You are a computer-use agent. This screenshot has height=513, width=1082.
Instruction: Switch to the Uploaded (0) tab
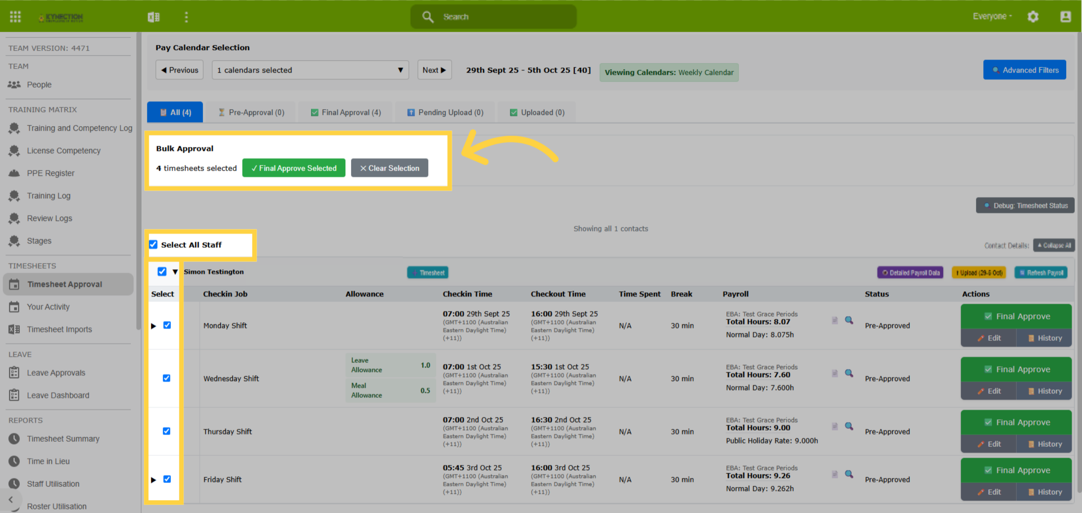pos(536,112)
